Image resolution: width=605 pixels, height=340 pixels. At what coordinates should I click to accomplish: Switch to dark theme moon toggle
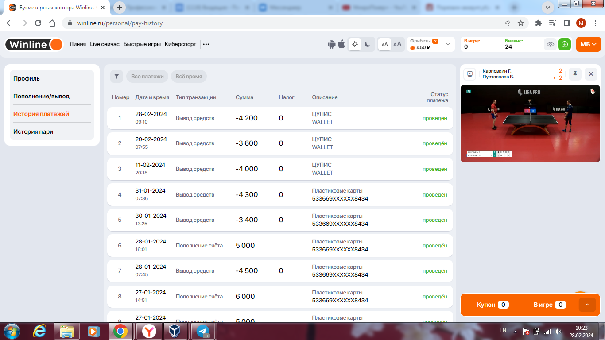pos(368,44)
